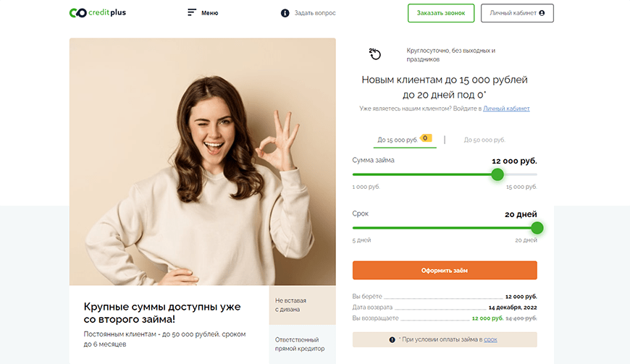Screen dimensions: 630x364
Task: Click the yellow 0 badge on tab
Action: coord(426,137)
